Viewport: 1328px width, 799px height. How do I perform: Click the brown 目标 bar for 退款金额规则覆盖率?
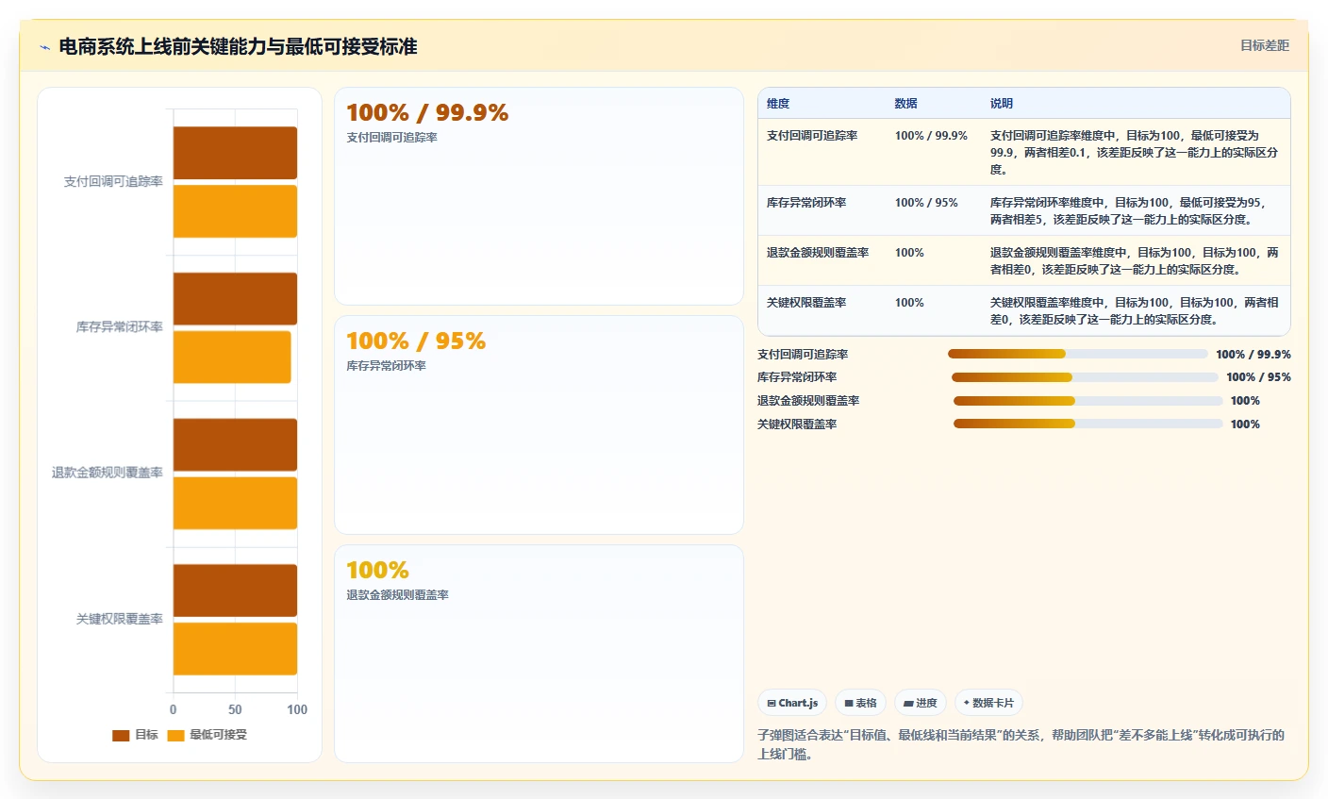point(235,444)
